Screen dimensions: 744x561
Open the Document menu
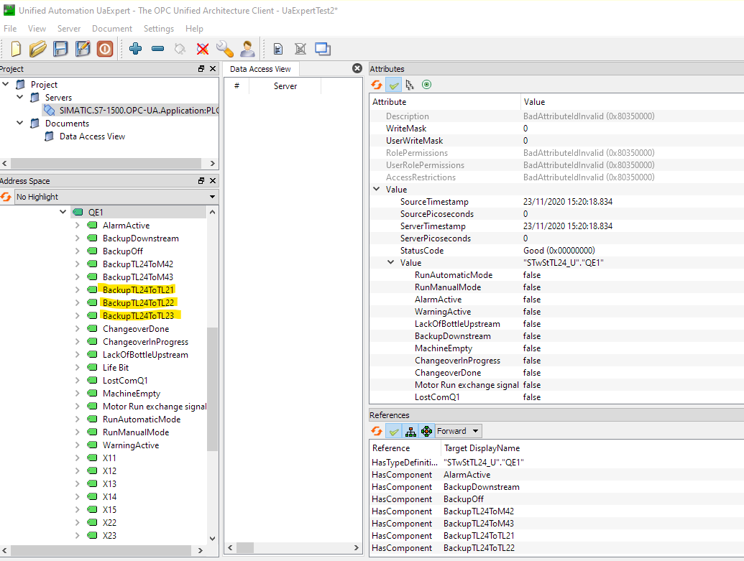(x=112, y=29)
